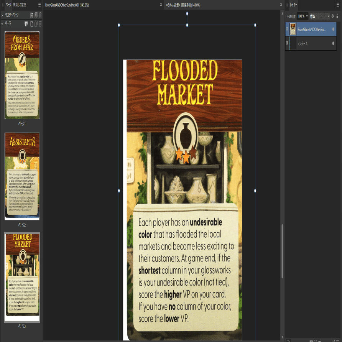The width and height of the screenshot is (342, 342).
Task: Click the canvas vertical scrollbar thumb
Action: [282, 251]
